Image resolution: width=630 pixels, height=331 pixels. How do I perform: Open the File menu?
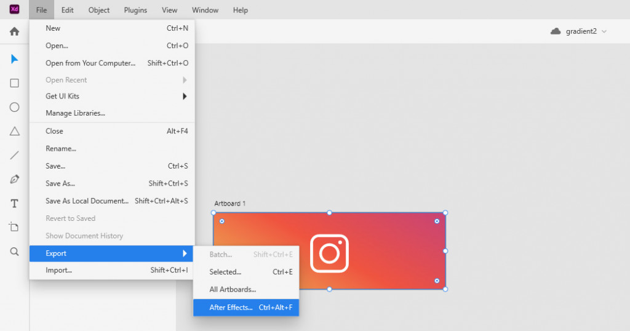click(41, 10)
